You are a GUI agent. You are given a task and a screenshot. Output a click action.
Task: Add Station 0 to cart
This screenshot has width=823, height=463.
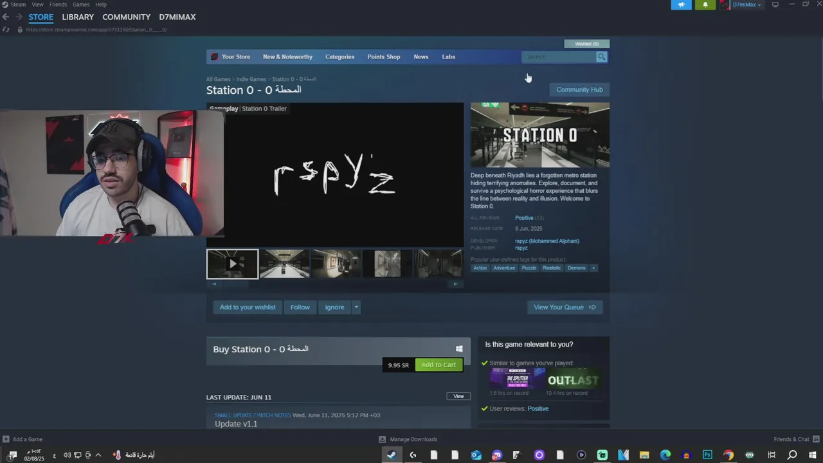tap(439, 365)
